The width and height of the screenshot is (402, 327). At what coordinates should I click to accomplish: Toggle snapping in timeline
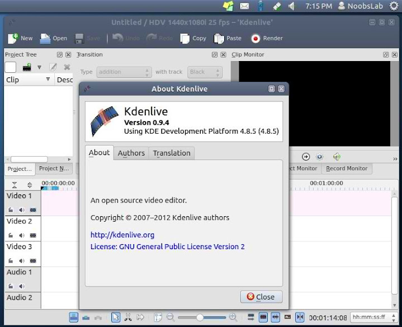tap(300, 317)
